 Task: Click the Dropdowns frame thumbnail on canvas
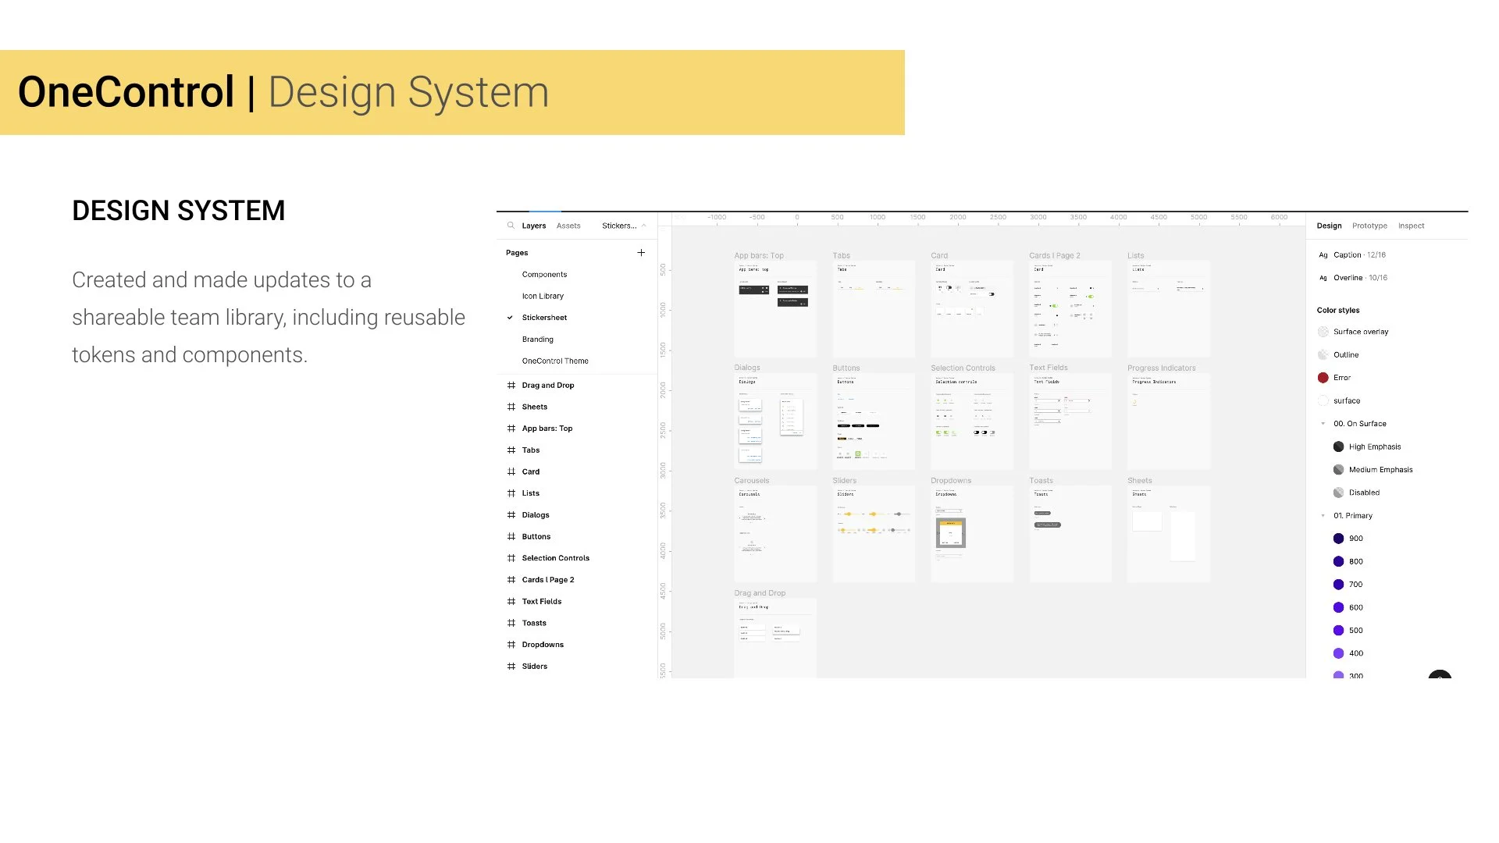tap(971, 535)
